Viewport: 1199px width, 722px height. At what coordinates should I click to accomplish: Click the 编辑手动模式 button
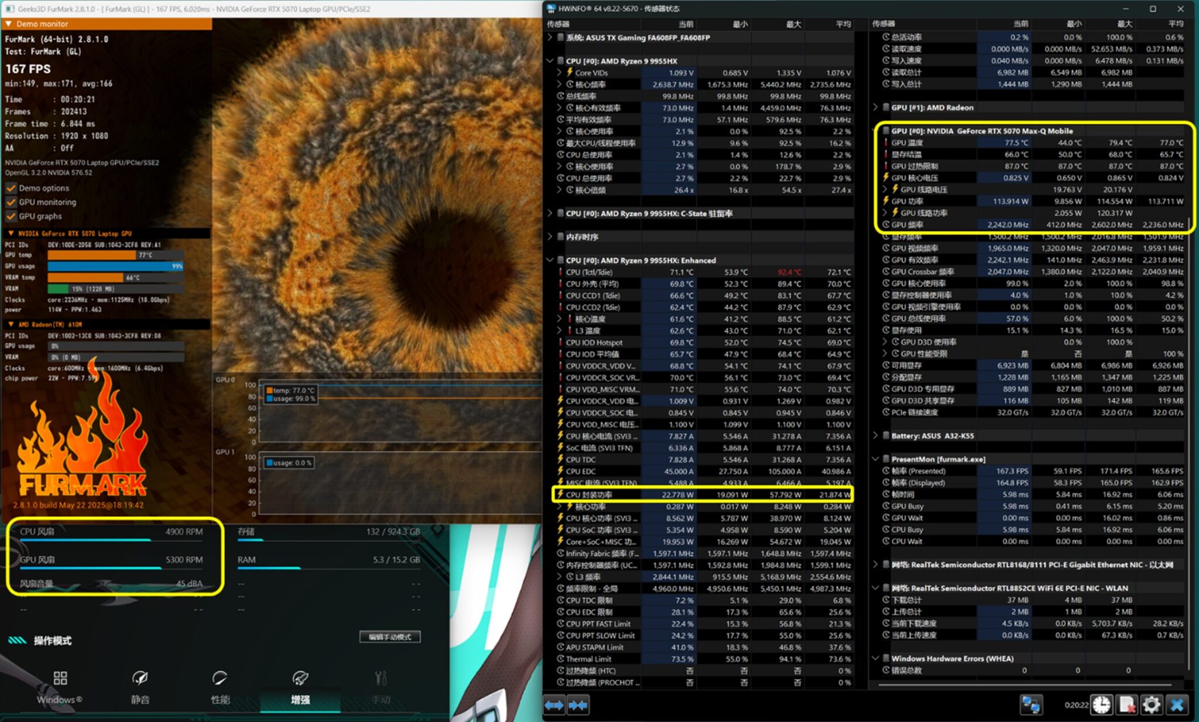tap(390, 637)
